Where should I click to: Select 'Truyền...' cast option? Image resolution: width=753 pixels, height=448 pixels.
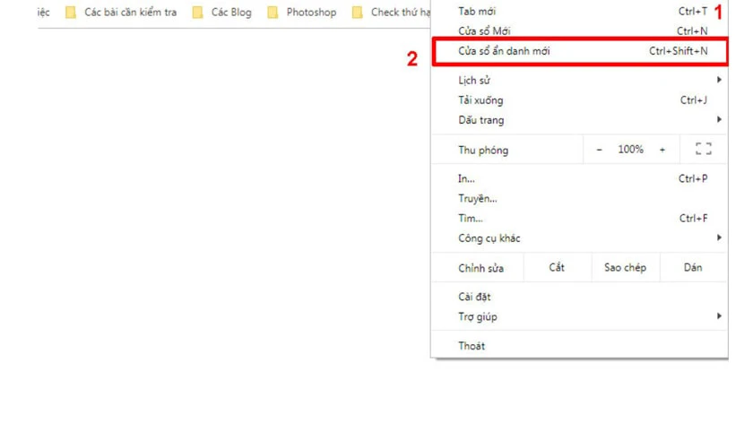point(579,198)
